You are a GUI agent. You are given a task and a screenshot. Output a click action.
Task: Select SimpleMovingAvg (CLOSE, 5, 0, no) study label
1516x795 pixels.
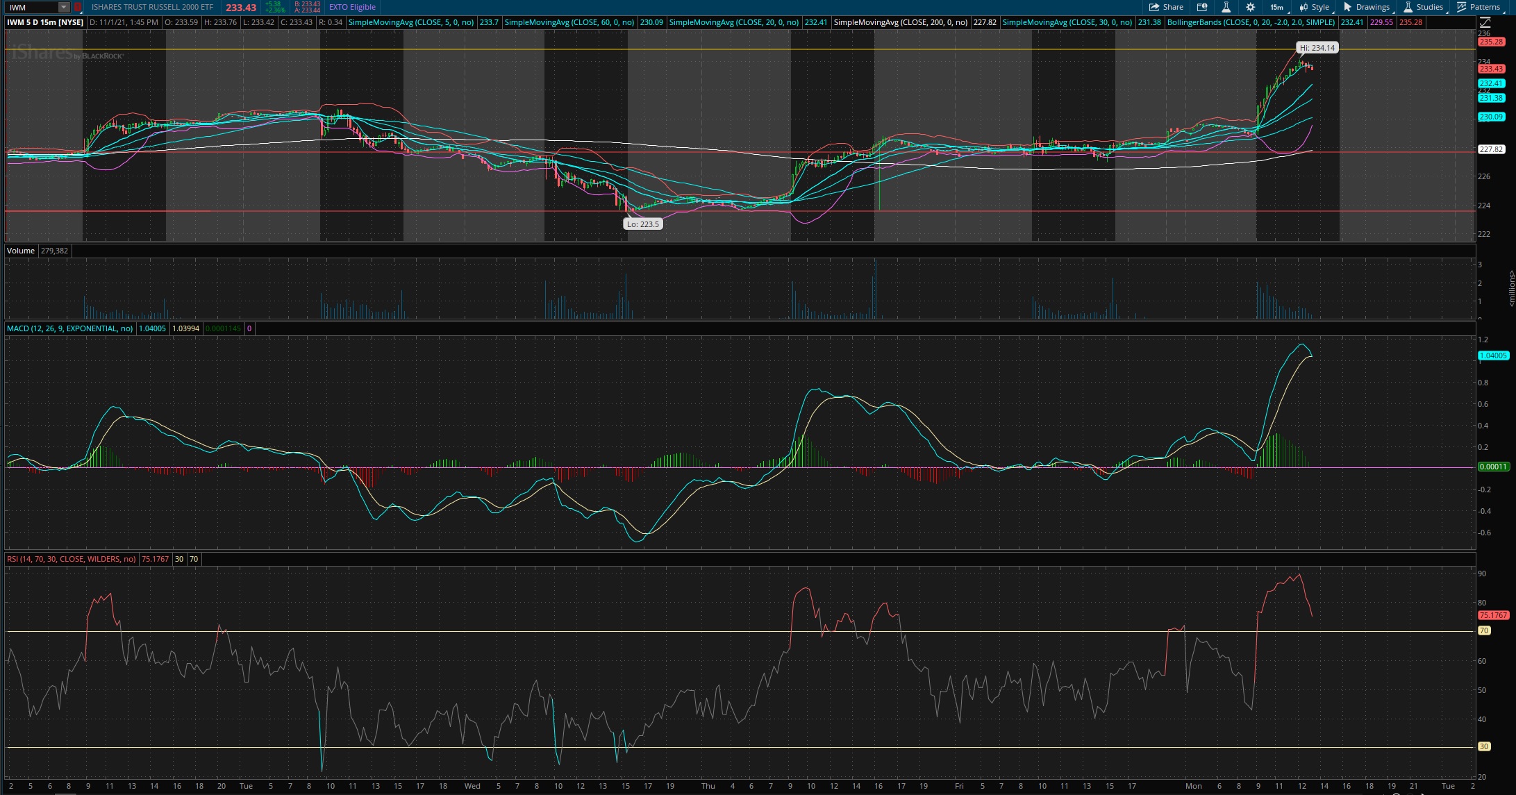[410, 22]
